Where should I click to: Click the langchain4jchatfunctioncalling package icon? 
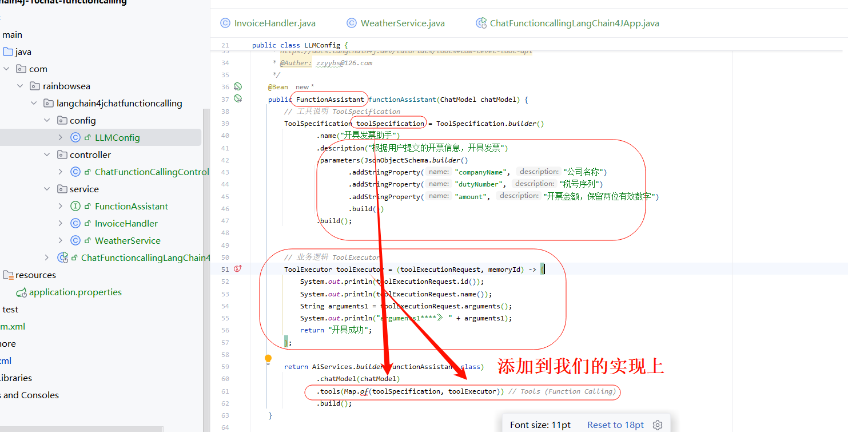49,104
